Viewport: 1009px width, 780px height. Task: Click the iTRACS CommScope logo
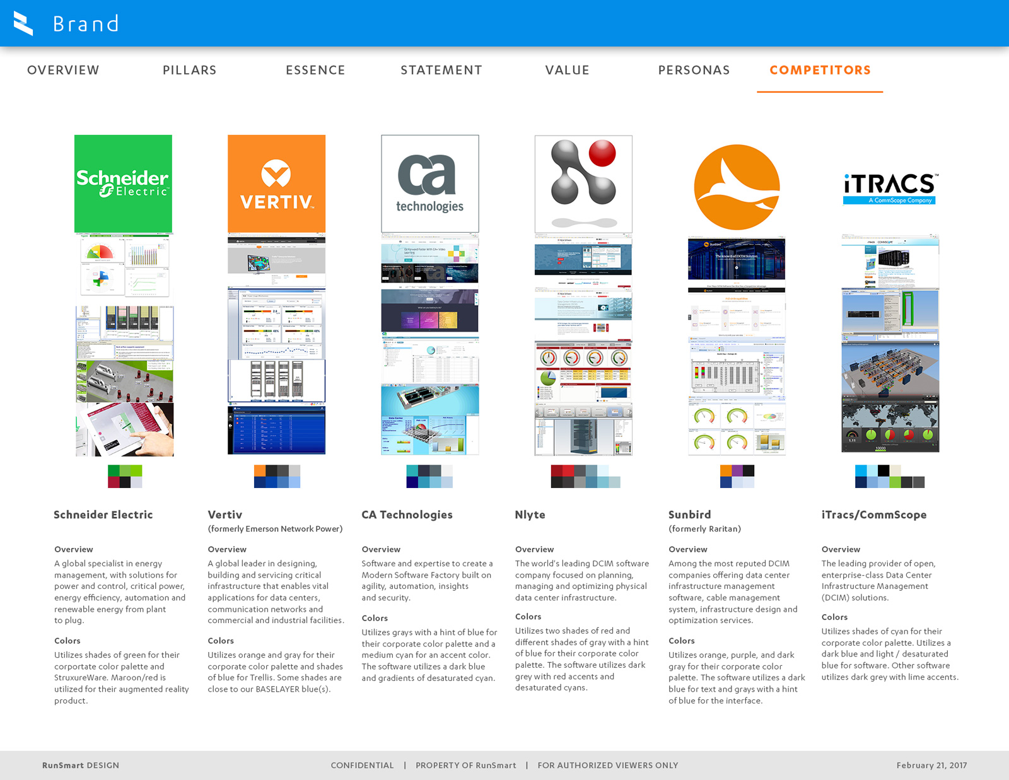tap(890, 189)
